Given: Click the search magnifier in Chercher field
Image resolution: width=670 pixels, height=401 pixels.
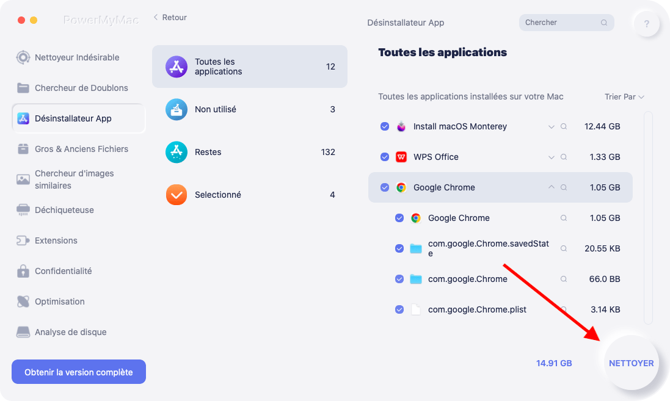Looking at the screenshot, I should tap(604, 23).
